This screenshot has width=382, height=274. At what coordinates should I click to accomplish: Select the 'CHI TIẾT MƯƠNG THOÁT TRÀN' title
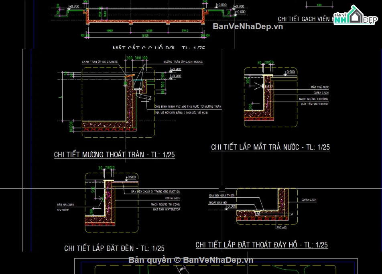[114, 155]
